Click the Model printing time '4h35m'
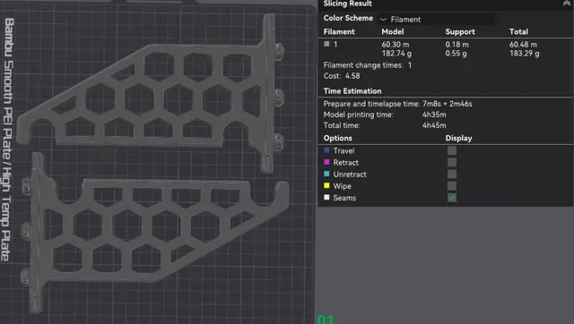This screenshot has width=574, height=324. click(434, 115)
